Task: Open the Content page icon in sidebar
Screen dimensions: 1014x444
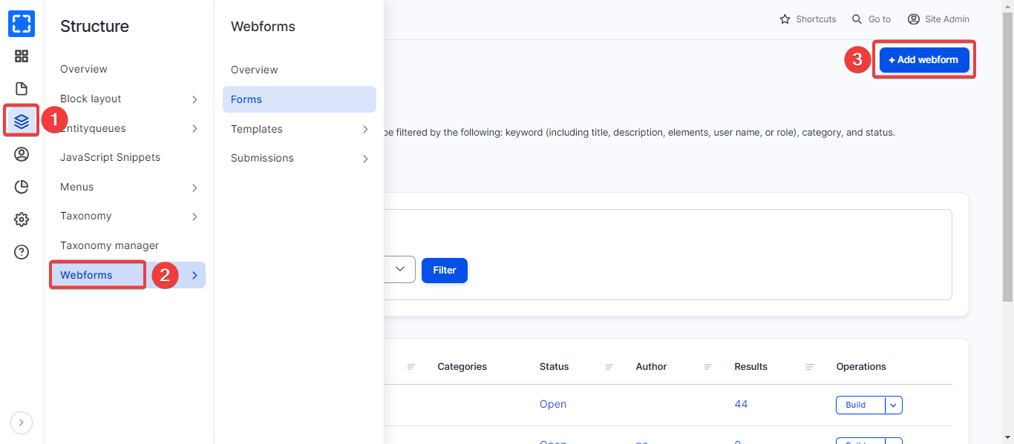Action: (x=22, y=89)
